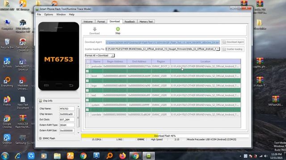The height and width of the screenshot is (160, 286).
Task: Switch to the Memory Test tab
Action: point(146,22)
